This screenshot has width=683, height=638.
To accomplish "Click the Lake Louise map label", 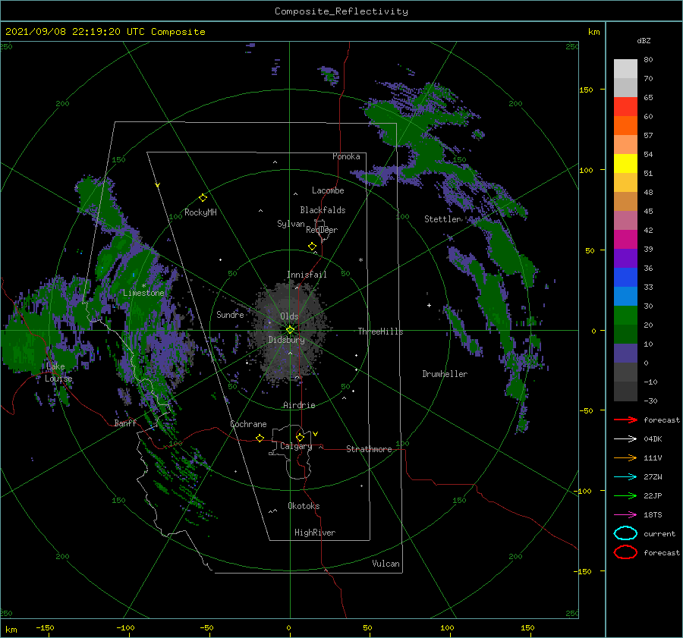I will (x=58, y=372).
